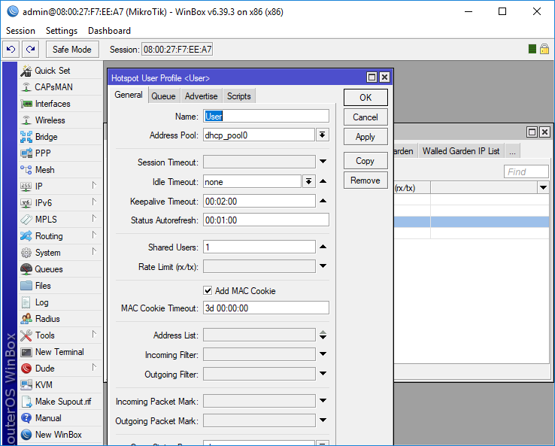Viewport: 555px width, 446px height.
Task: Open Mesh in sidebar
Action: coord(60,170)
